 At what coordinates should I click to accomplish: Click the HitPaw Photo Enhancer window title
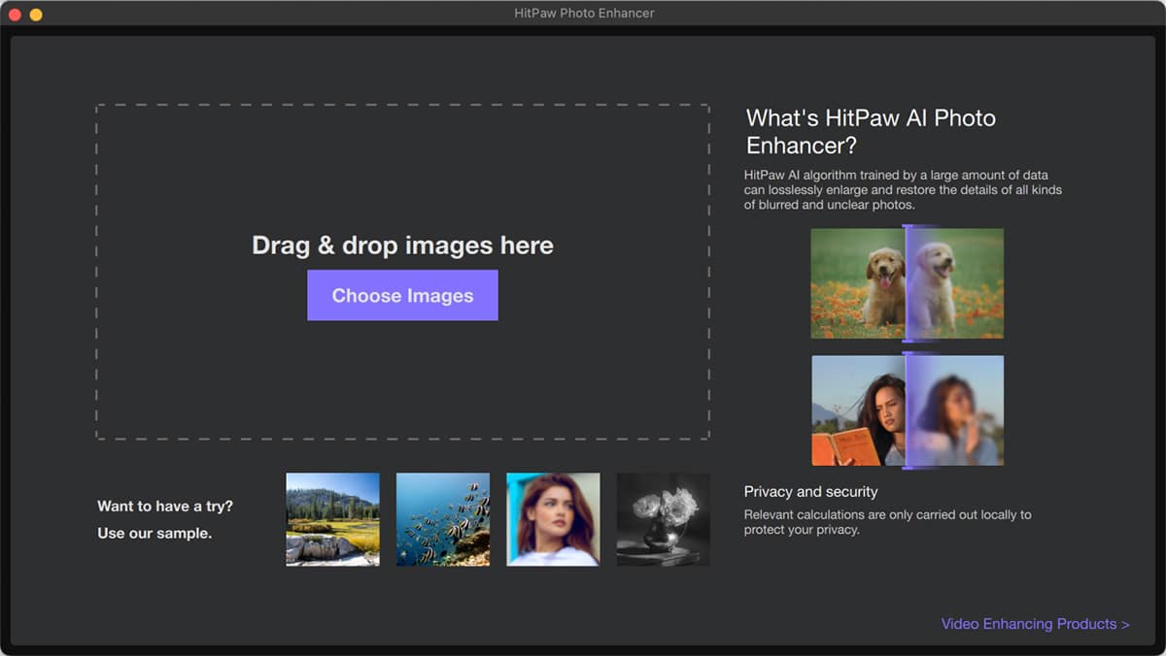(584, 14)
